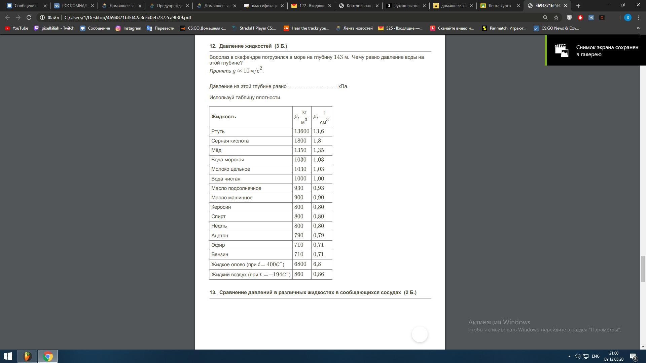The image size is (646, 363).
Task: Open a new browser tab
Action: coord(578,6)
